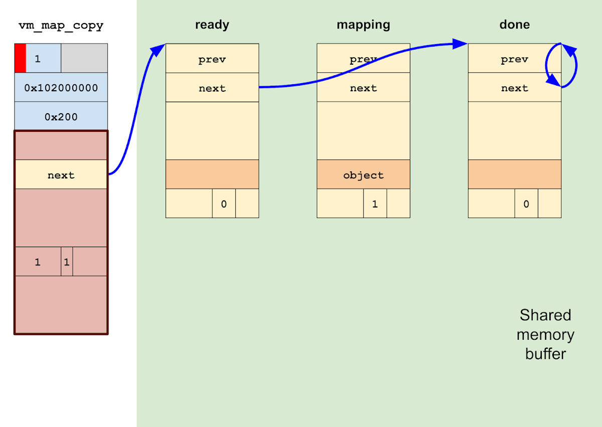The height and width of the screenshot is (427, 602).
Task: Select the blue 0x102000000 address cell
Action: (61, 88)
